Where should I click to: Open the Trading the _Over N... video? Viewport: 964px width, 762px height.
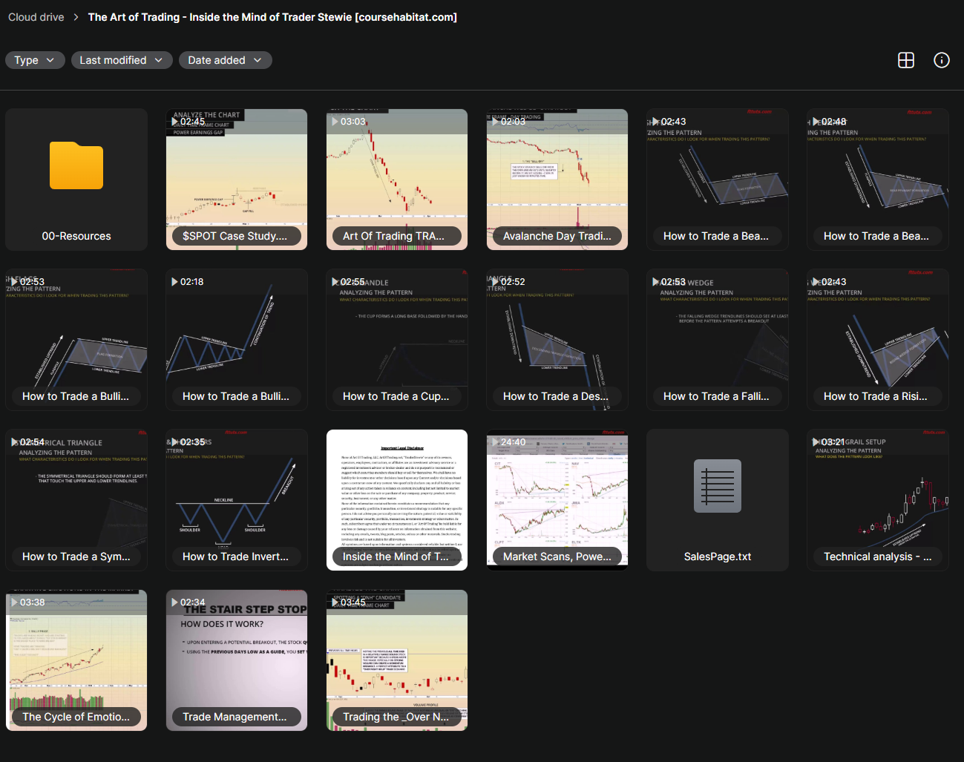[x=397, y=660]
